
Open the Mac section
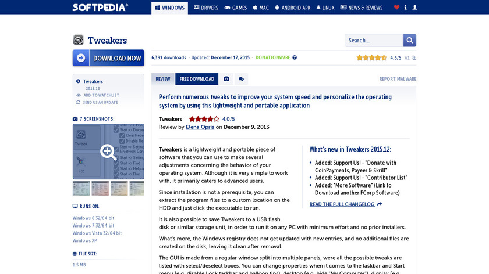(261, 8)
